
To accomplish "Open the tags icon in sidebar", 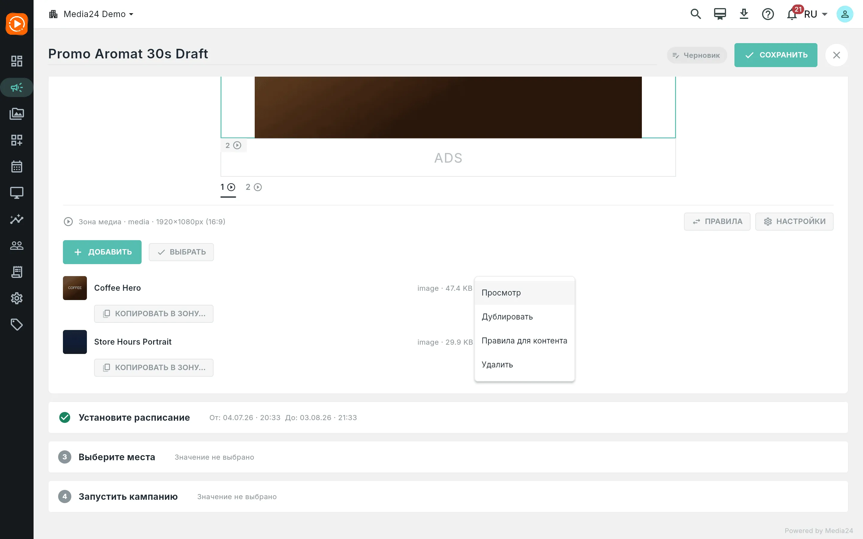I will tap(17, 325).
